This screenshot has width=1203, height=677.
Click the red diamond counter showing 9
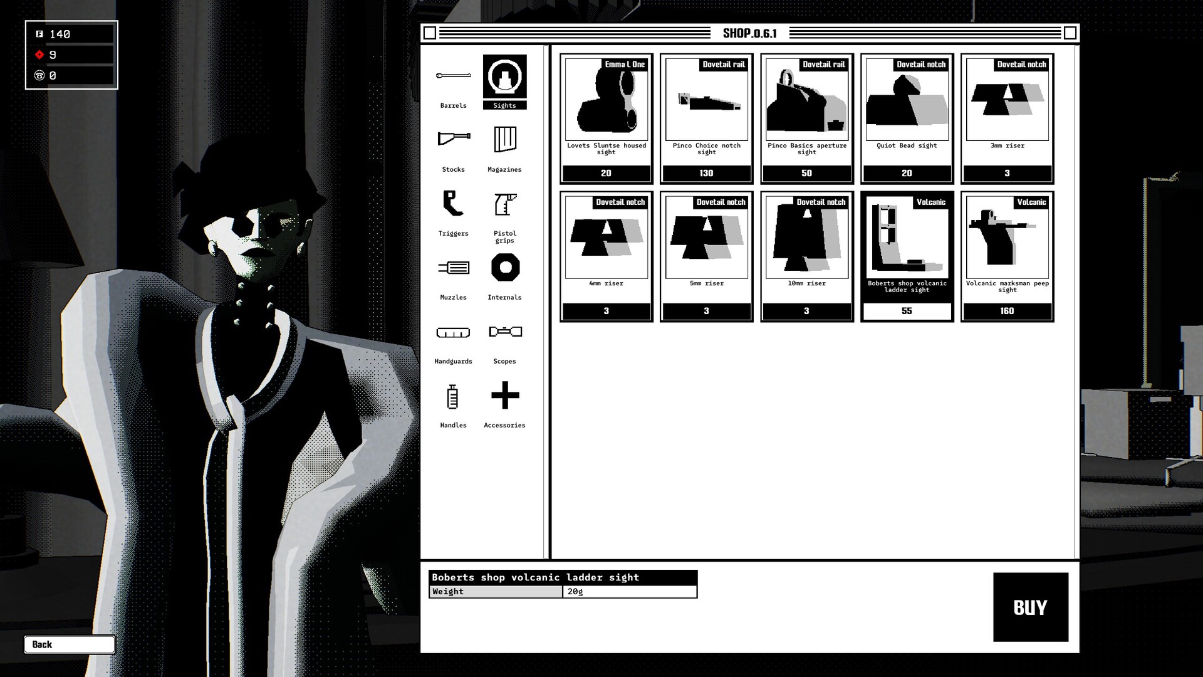tap(71, 55)
